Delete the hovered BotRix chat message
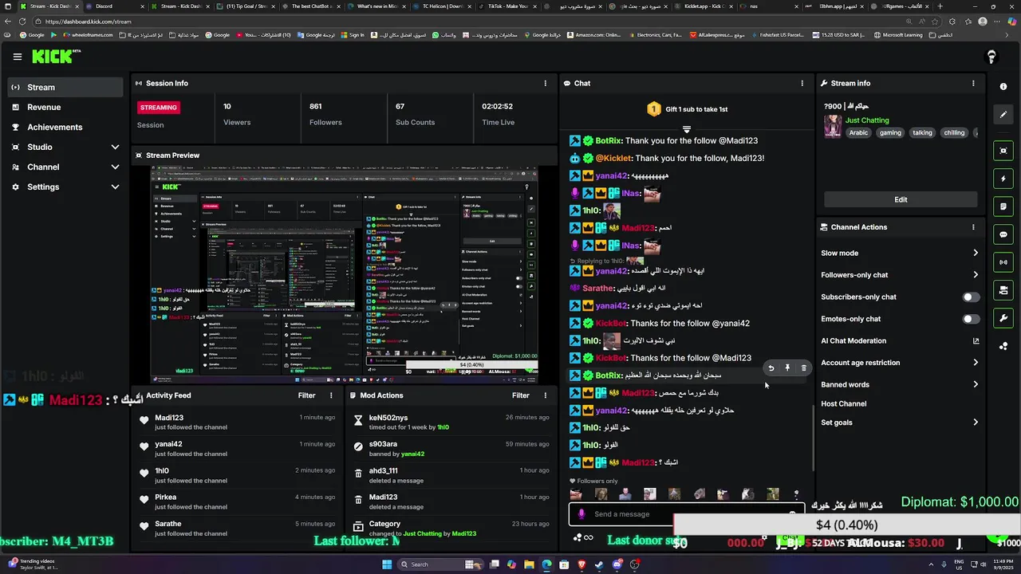 803,368
